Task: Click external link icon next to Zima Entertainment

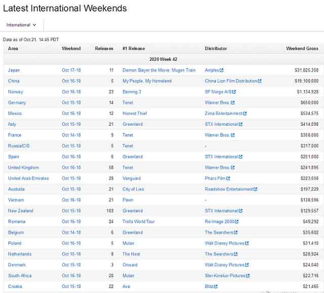Action: 245,114
